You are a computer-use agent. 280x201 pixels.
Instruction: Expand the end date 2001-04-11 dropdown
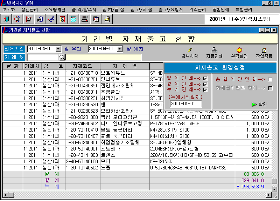120,49
